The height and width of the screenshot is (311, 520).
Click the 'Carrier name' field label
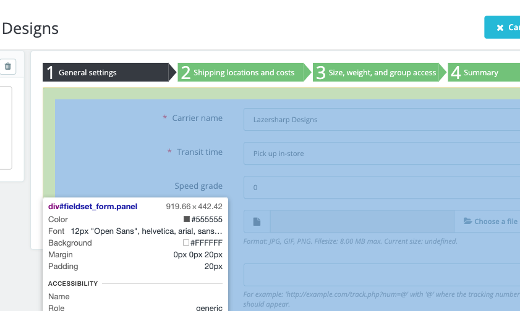click(197, 118)
